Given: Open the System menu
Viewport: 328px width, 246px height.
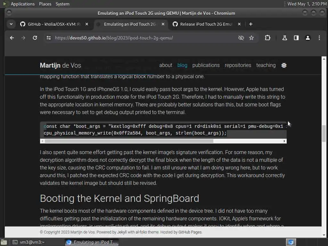Looking at the screenshot, I should click(x=62, y=4).
